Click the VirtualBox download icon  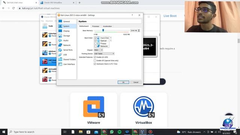coord(144,106)
